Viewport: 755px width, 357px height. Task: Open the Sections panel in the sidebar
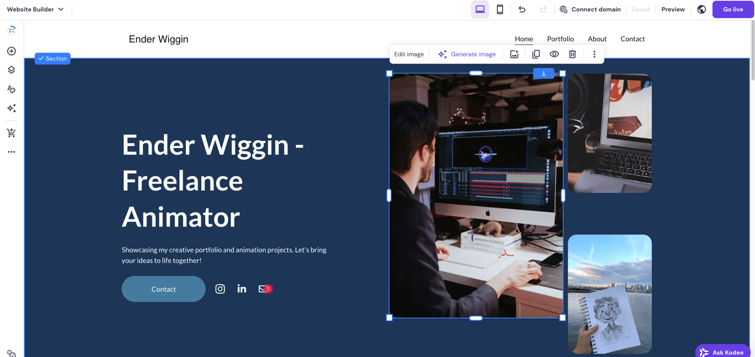click(x=11, y=70)
